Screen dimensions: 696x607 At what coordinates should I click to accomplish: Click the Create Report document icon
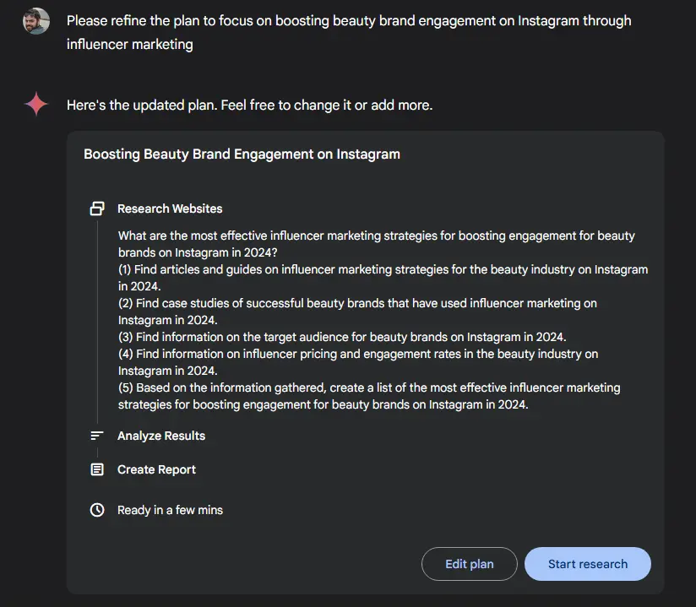click(x=97, y=469)
